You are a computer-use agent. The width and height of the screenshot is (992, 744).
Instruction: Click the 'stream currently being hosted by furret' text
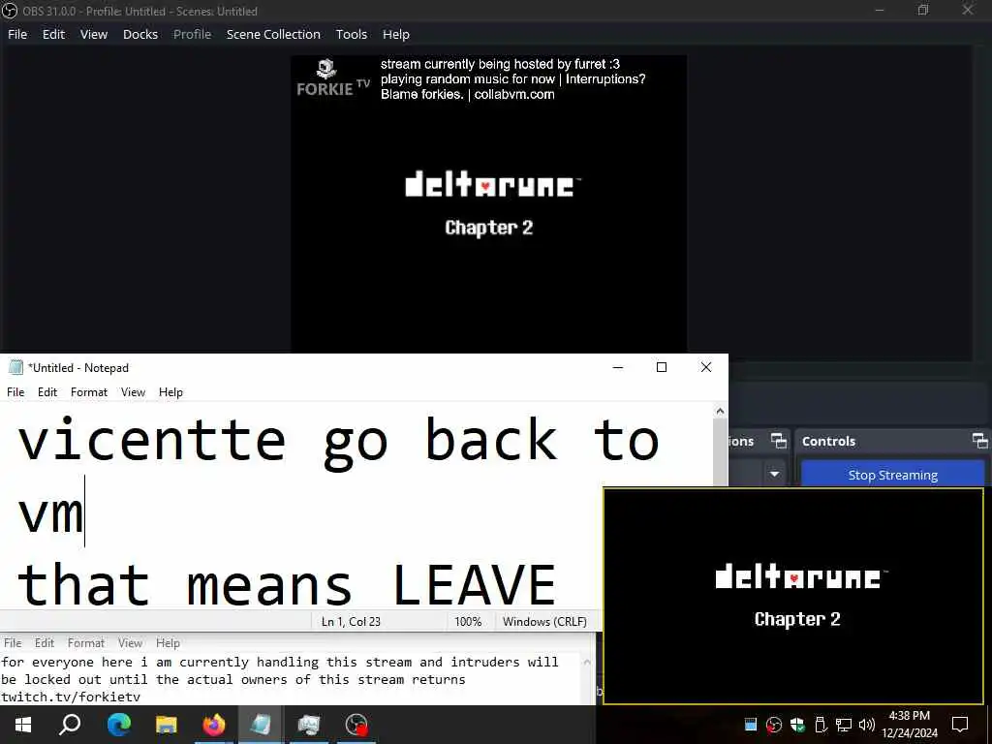coord(500,64)
